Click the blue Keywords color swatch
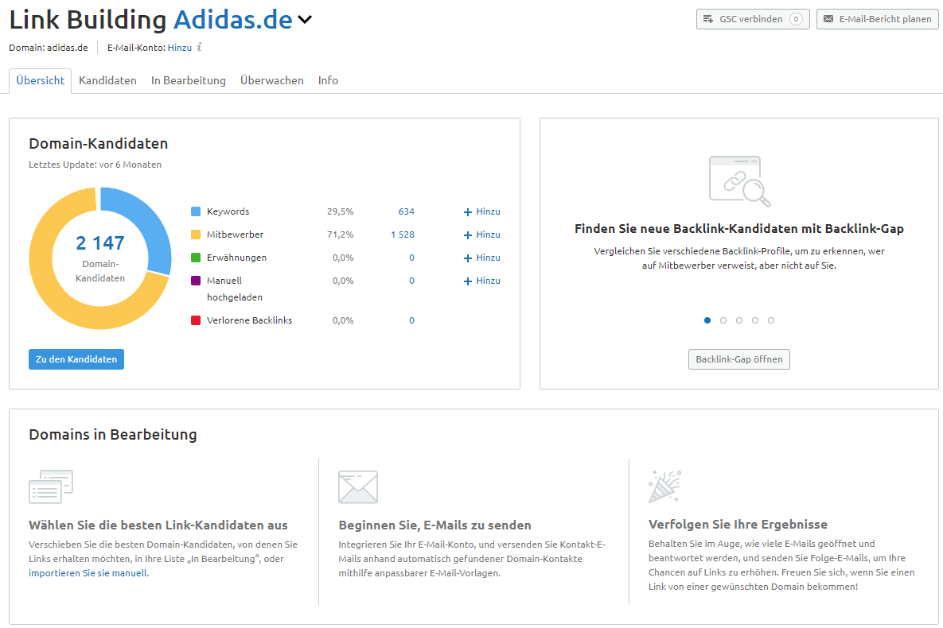 point(196,211)
